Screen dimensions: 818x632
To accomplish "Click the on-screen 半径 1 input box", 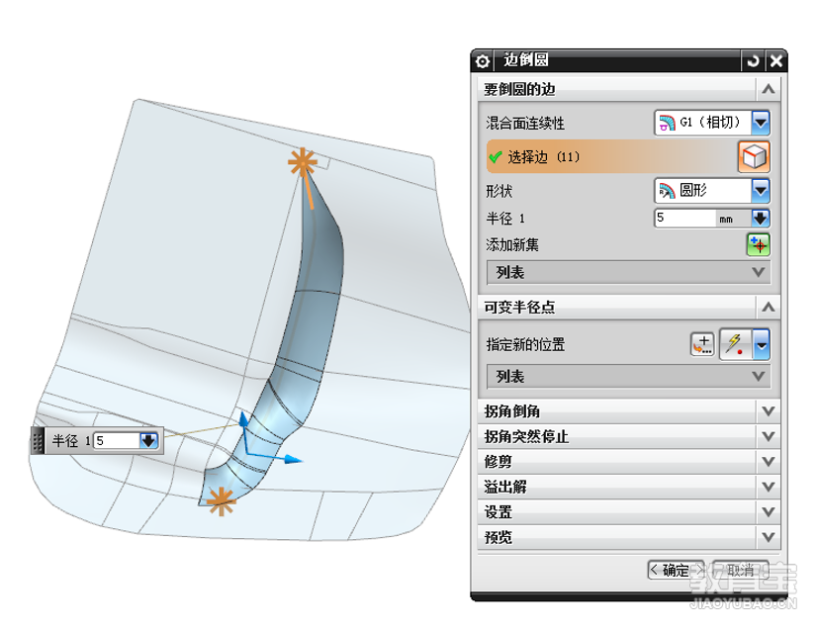I will click(117, 441).
